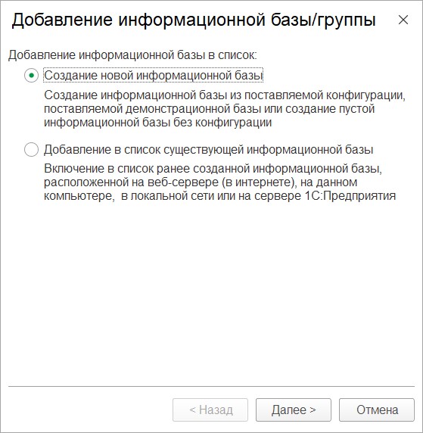423x433 pixels.
Task: Click the green-dotted selected radio circle
Action: (31, 76)
